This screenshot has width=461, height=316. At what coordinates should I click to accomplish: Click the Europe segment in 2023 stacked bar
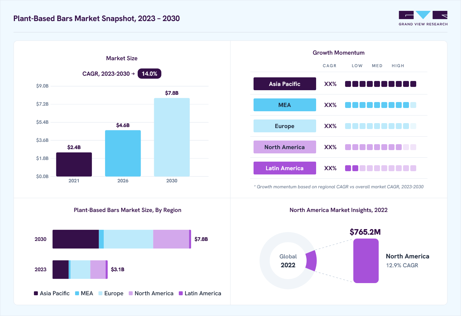click(x=80, y=270)
